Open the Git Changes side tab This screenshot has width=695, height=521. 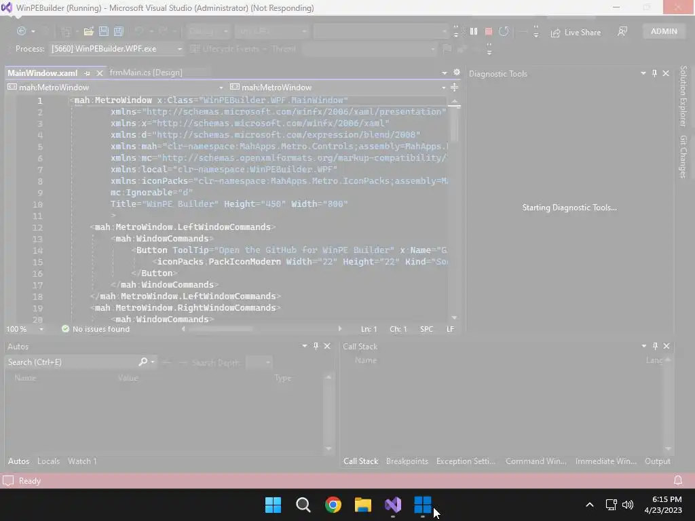coord(683,157)
